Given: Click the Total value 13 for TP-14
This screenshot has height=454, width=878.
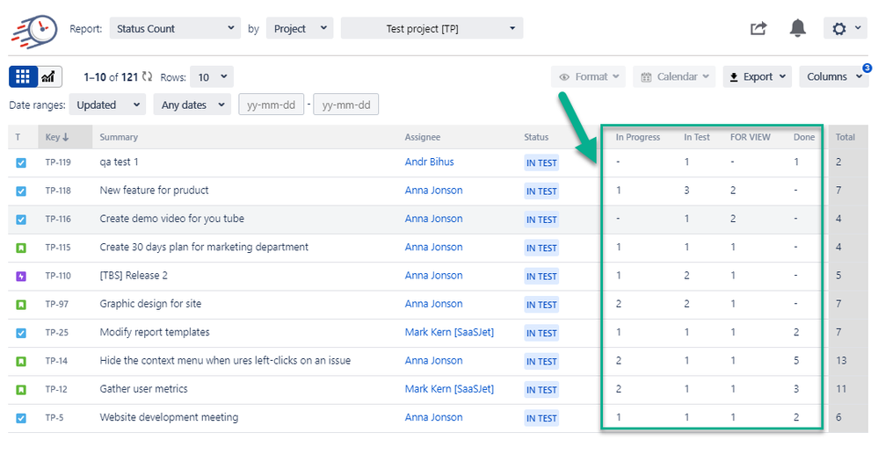Looking at the screenshot, I should pos(842,361).
